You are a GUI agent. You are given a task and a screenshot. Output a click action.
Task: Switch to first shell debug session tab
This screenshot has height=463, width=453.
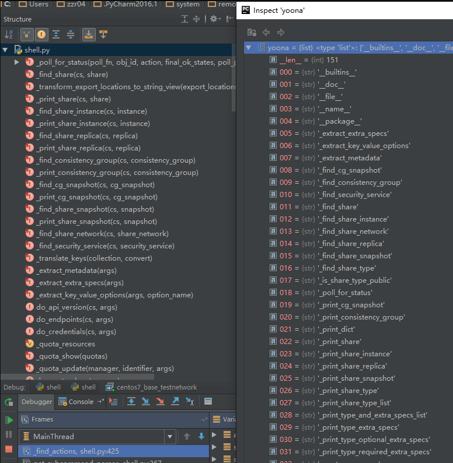48,387
